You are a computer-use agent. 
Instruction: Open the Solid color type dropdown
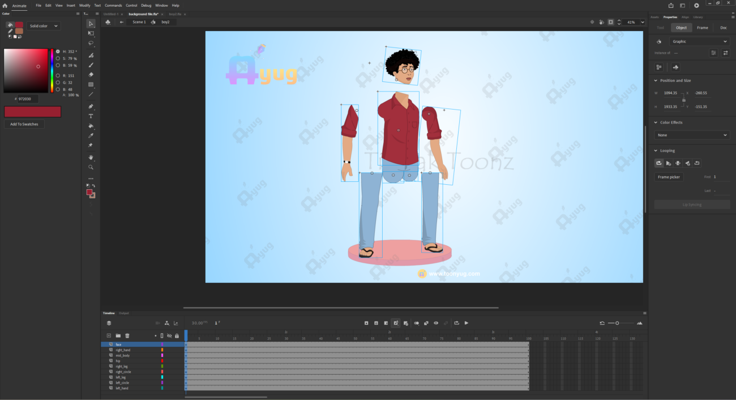44,26
